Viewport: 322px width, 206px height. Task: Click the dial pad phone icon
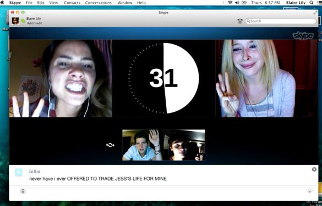tap(240, 21)
